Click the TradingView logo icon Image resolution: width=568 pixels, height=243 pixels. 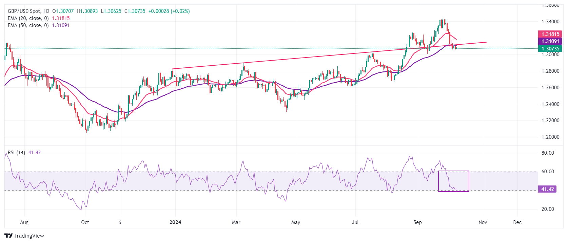point(8,236)
